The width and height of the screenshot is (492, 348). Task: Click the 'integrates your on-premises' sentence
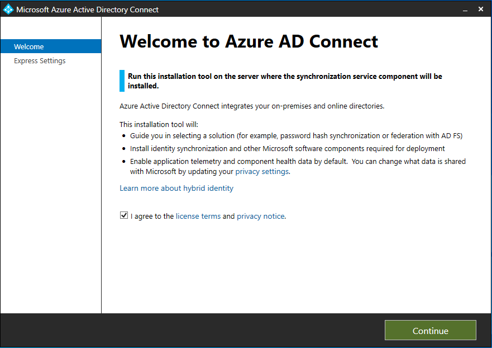pyautogui.click(x=252, y=106)
